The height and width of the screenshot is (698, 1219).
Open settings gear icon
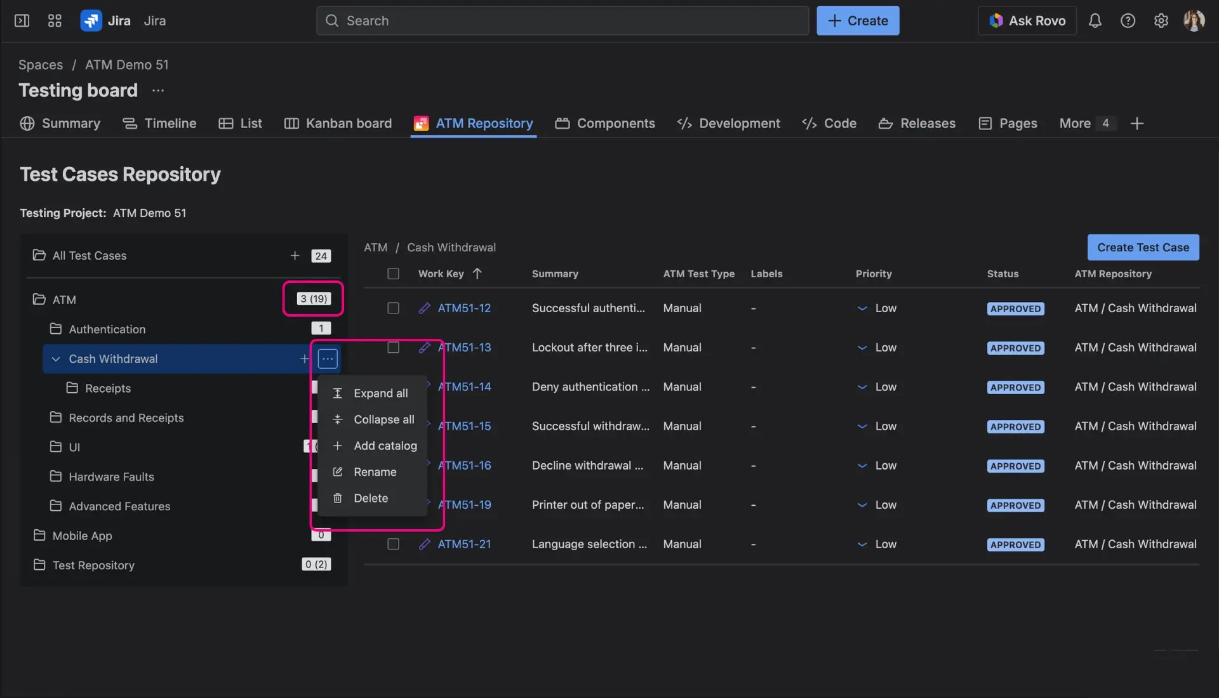point(1161,21)
